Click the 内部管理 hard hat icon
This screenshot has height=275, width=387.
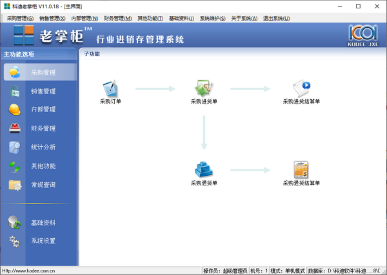(15, 109)
